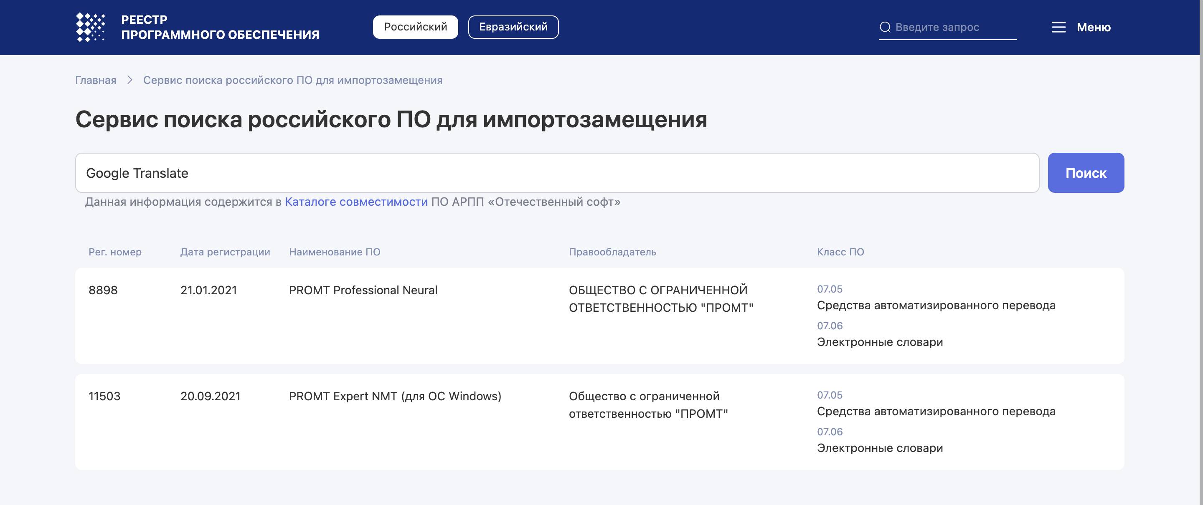Open the hamburger menu icon
The width and height of the screenshot is (1203, 505).
coord(1058,27)
